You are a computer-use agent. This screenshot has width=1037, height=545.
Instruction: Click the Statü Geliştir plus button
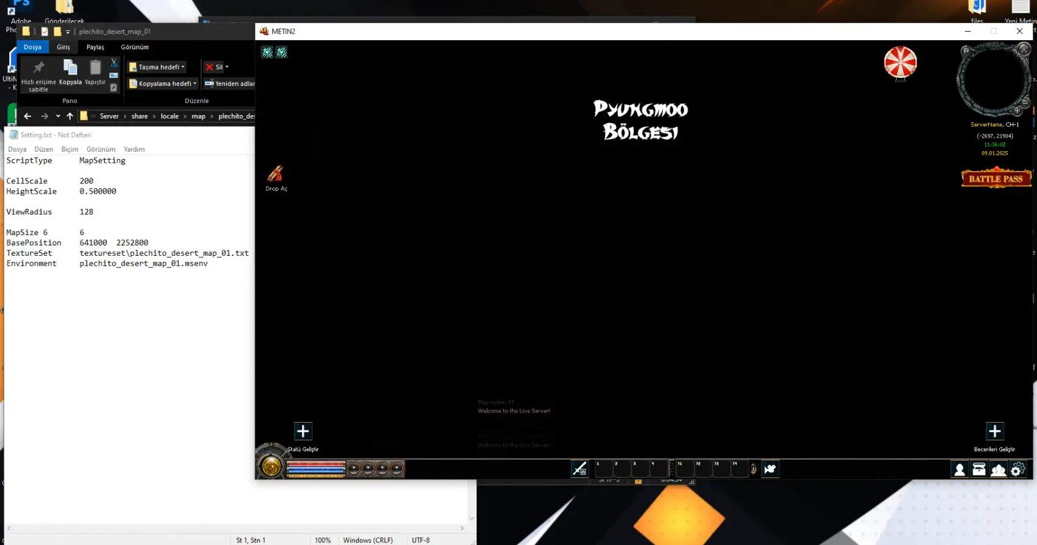(x=303, y=431)
